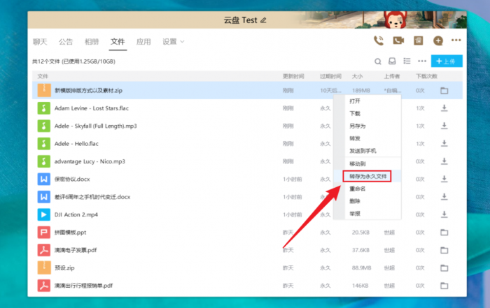Select the DJI Action 2.mp4 file row

click(140, 214)
